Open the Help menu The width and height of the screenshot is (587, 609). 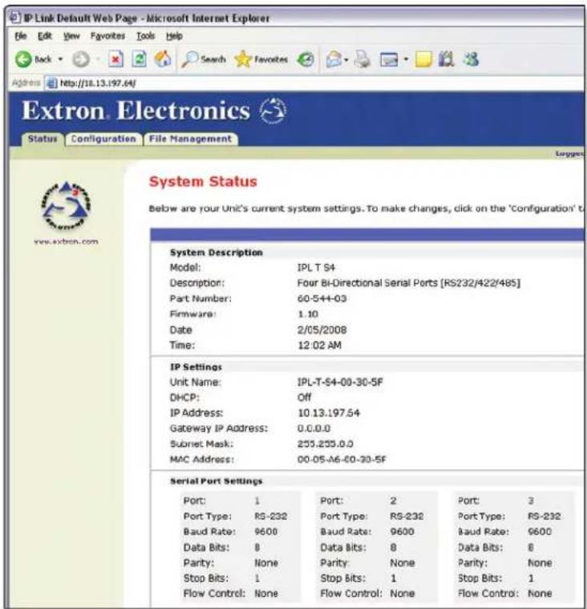174,36
